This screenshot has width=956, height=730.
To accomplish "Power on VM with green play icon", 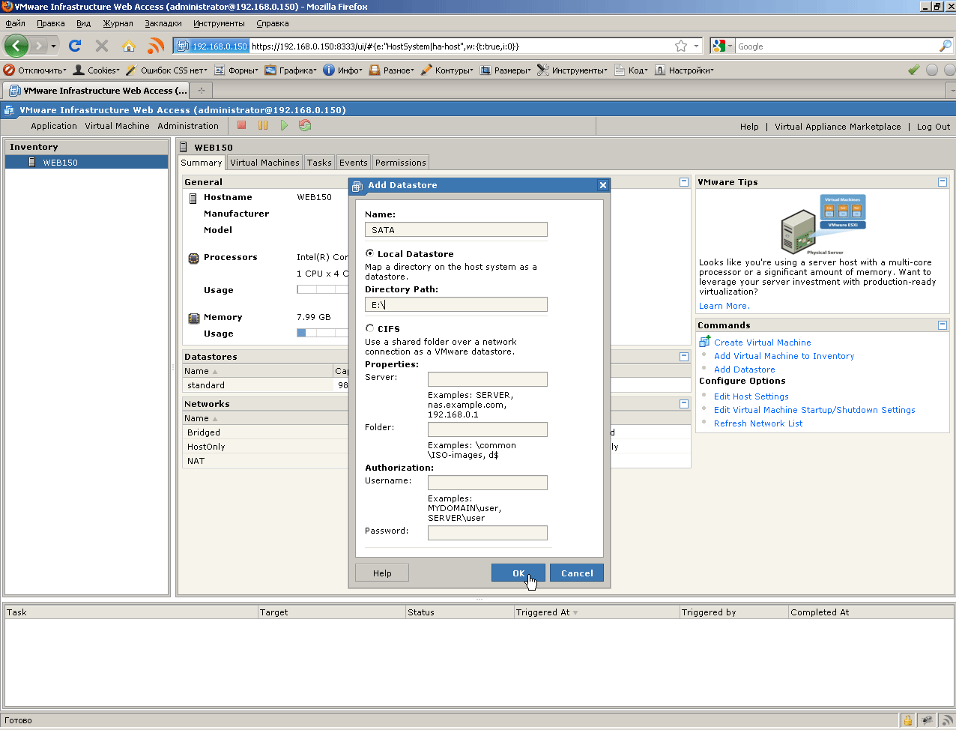I will (284, 125).
